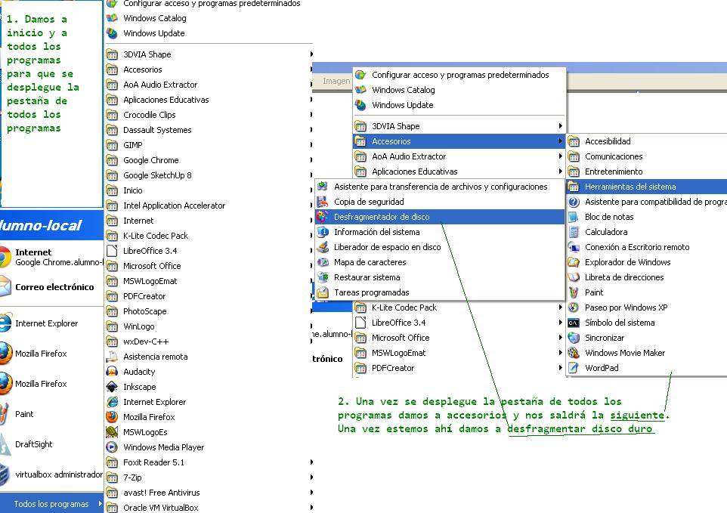Start Paseo por Windows XP icon
This screenshot has height=513, width=727.
click(x=574, y=307)
